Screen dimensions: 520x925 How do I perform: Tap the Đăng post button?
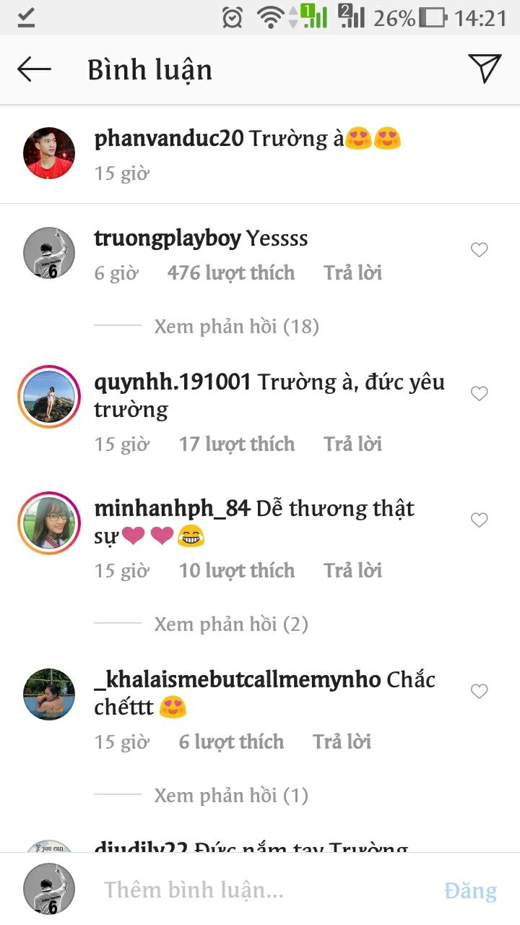(471, 890)
